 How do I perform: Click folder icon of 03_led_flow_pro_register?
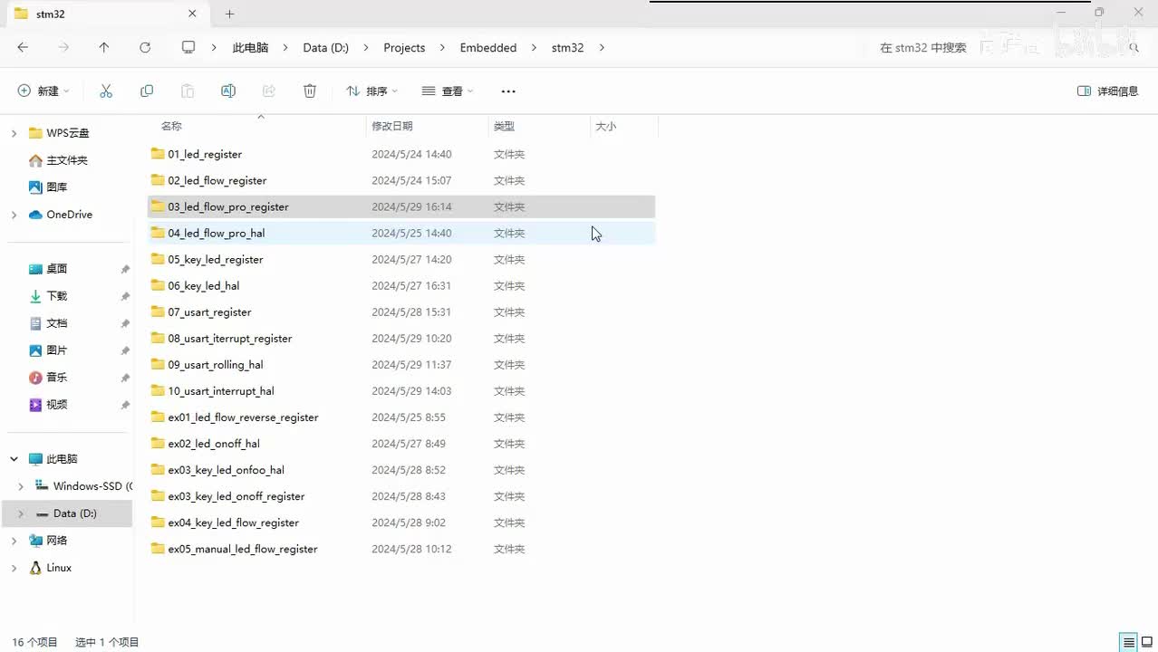[158, 206]
